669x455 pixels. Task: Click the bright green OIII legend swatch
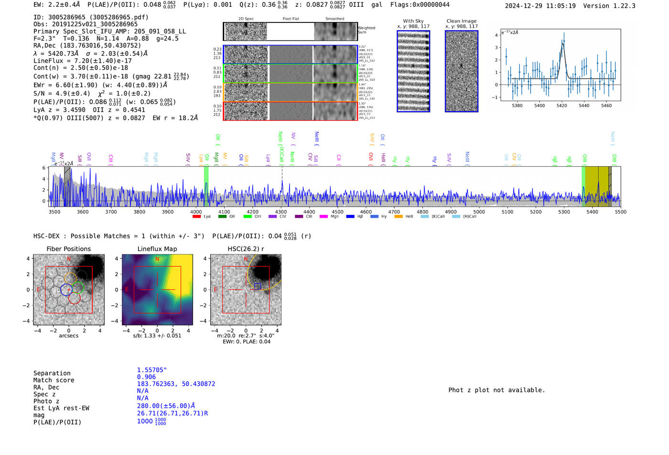[x=248, y=217]
